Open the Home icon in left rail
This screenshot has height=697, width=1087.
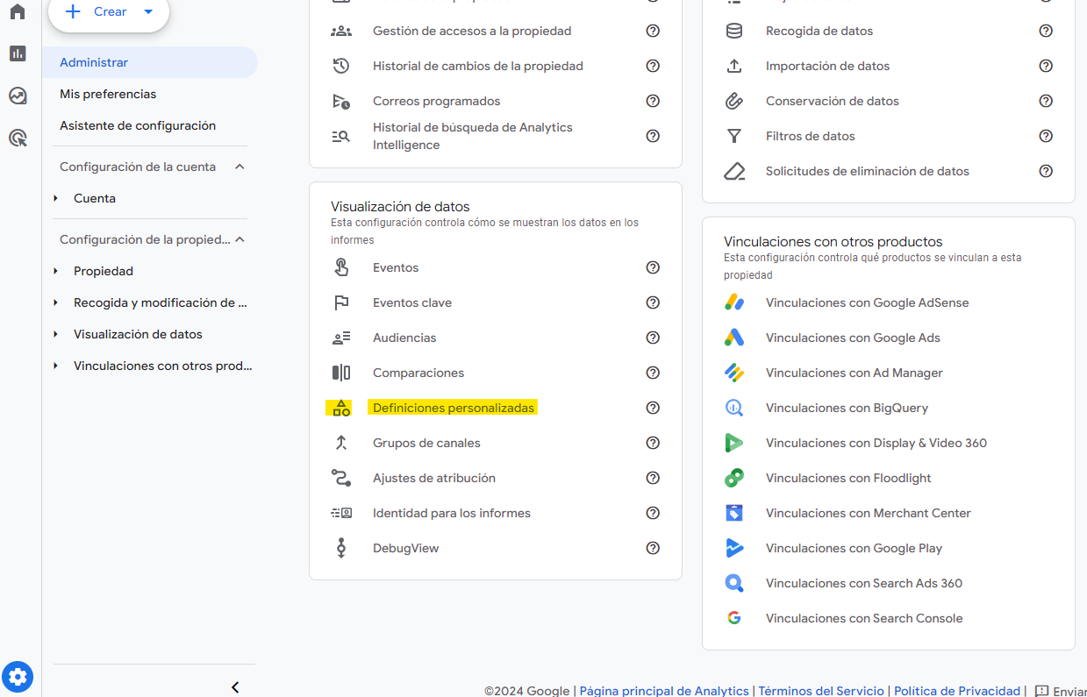pos(18,12)
